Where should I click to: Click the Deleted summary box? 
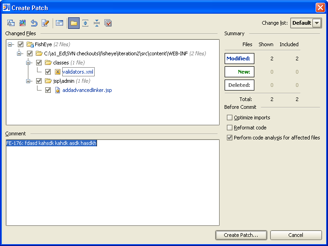[239, 85]
